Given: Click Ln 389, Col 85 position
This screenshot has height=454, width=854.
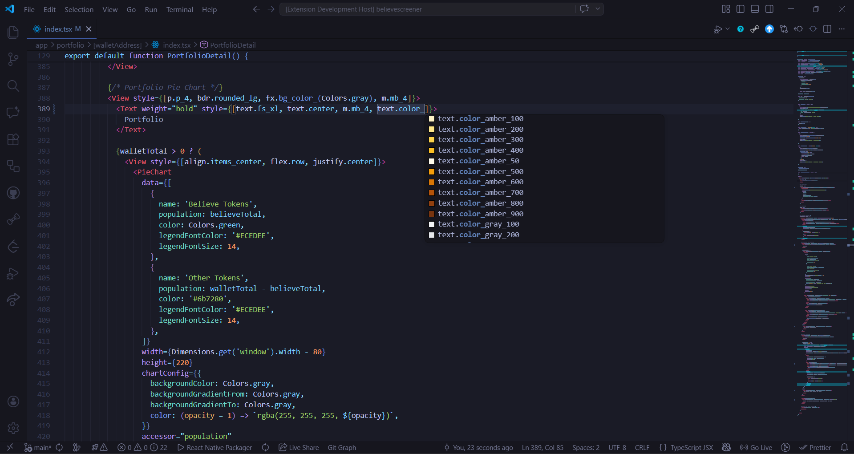Looking at the screenshot, I should click(x=542, y=447).
